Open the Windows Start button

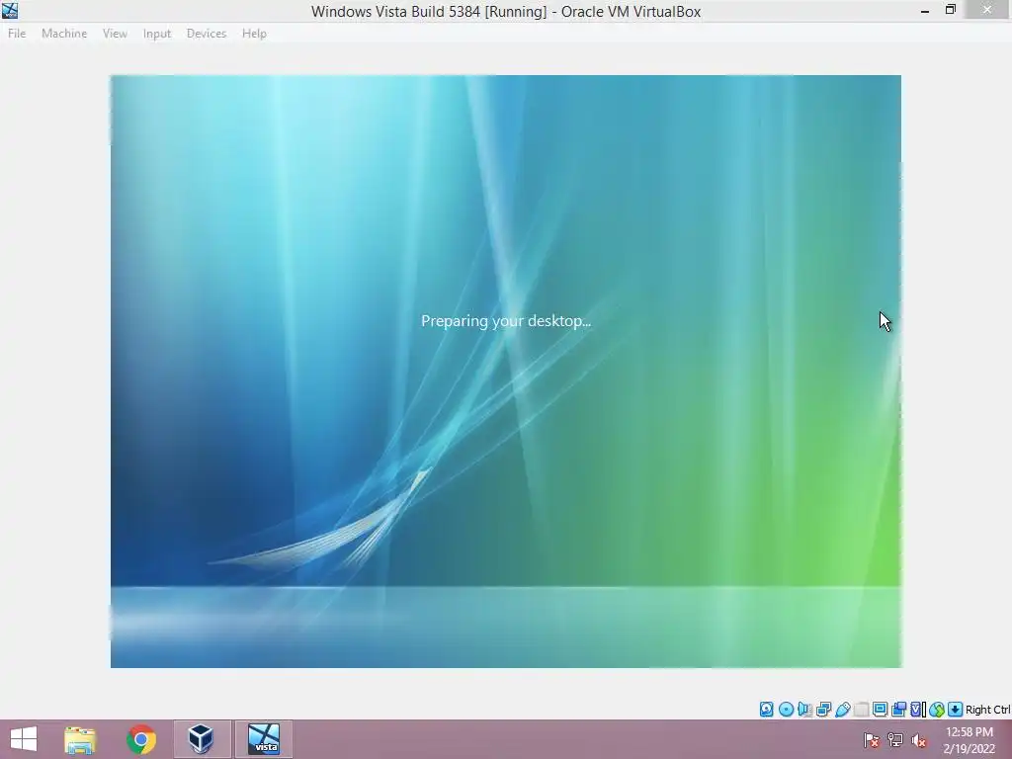24,739
